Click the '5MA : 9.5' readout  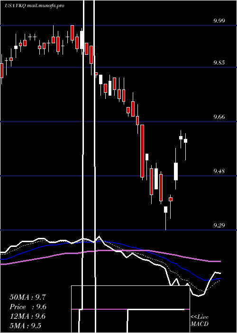(26, 325)
